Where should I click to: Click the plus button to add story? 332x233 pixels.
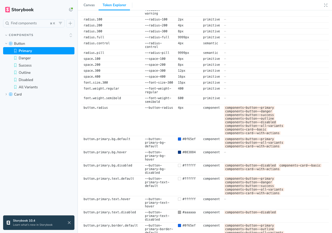(70, 23)
